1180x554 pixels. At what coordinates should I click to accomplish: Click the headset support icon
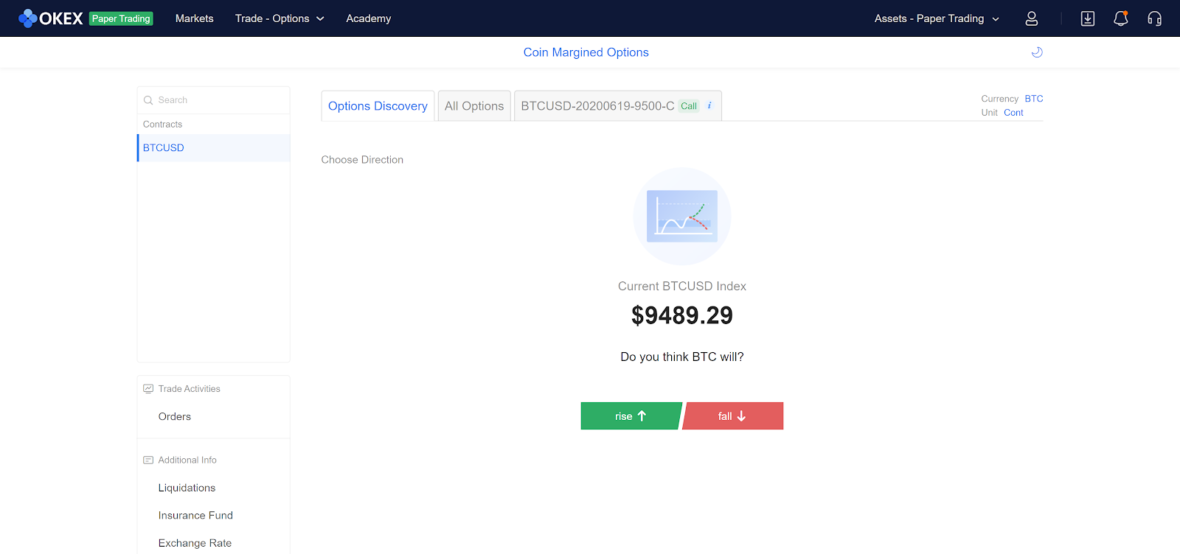click(1154, 18)
